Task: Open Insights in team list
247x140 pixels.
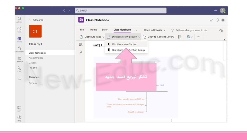Action: click(33, 68)
